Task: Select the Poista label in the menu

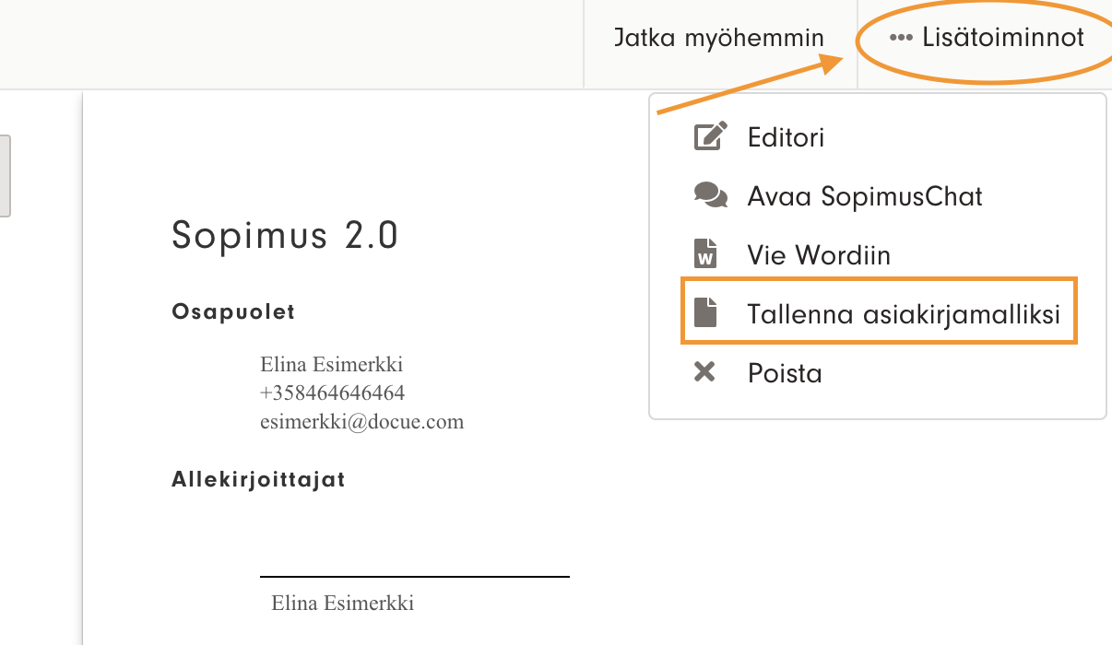Action: click(x=784, y=373)
